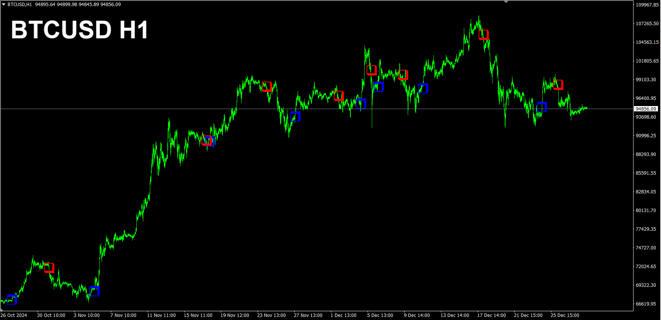The image size is (661, 320).
Task: Click time axis label 3 Nov 10:00
Action: coord(87,315)
